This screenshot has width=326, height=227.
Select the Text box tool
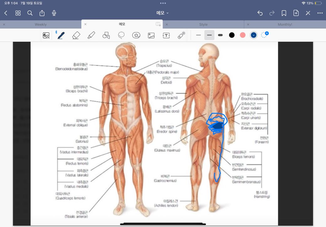coord(166,35)
